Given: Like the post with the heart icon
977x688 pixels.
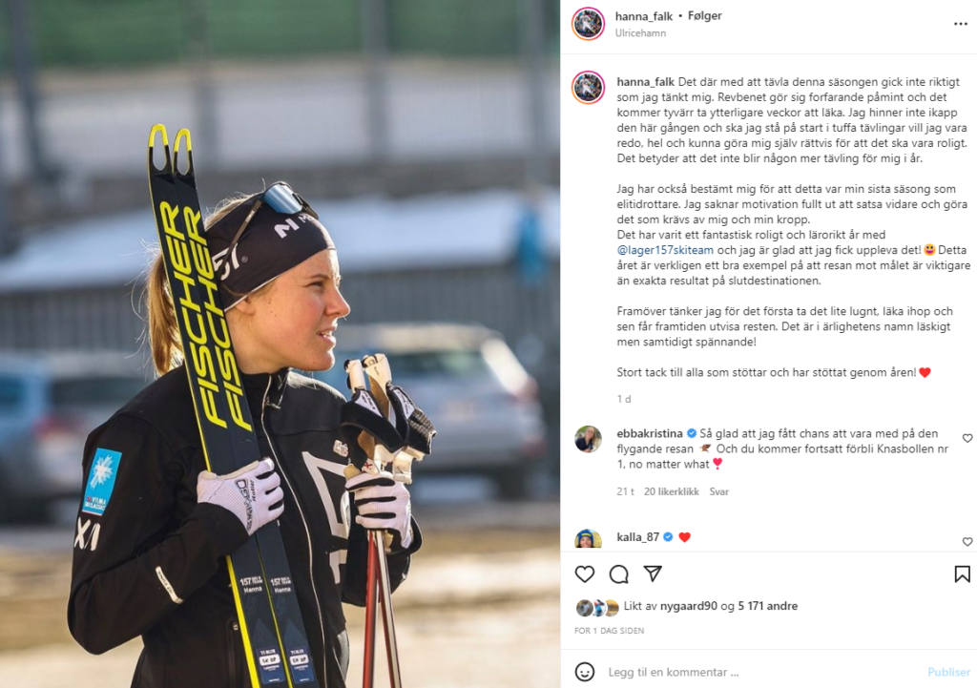Looking at the screenshot, I should tap(585, 573).
